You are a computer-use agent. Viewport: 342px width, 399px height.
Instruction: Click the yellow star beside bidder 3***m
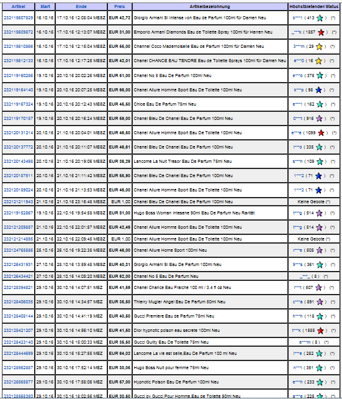(319, 47)
